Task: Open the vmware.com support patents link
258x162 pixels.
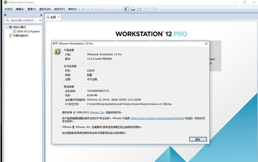Action: point(157,118)
